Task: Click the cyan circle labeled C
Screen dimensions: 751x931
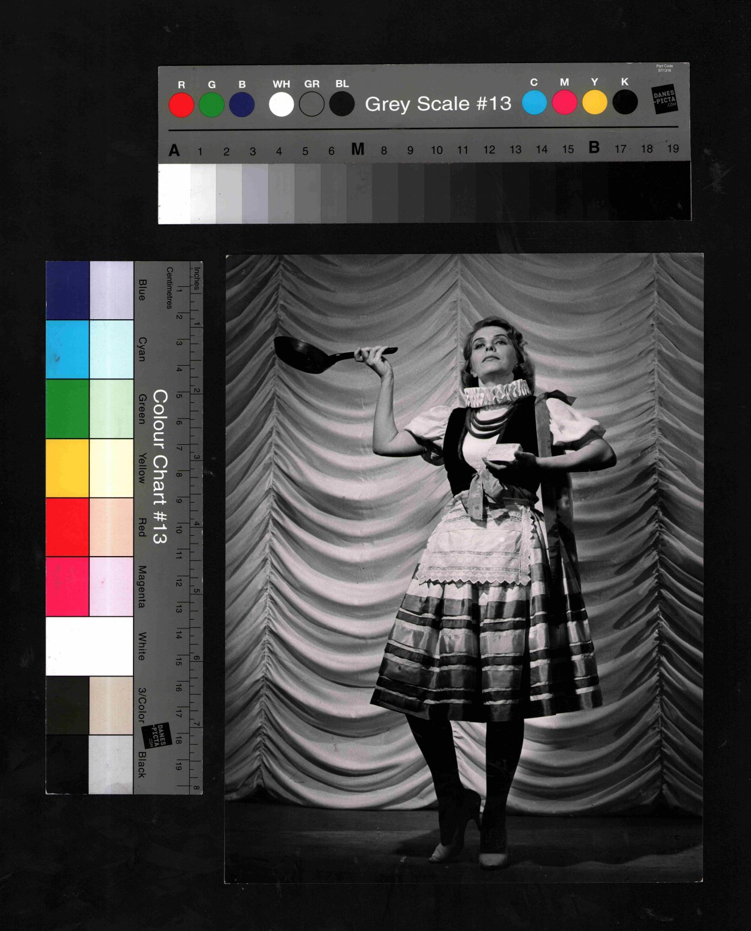Action: 534,103
